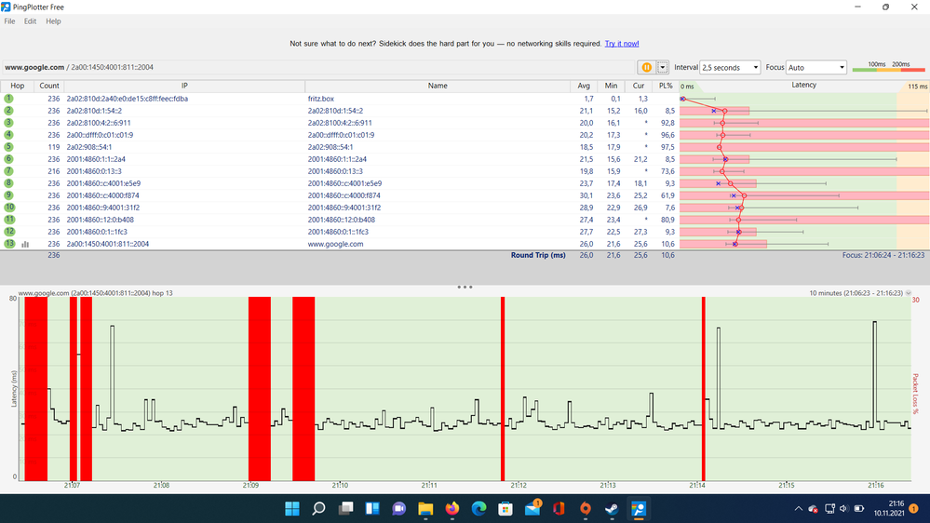Click IP 2a02:908::54:1 in hop 5
Image resolution: width=930 pixels, height=523 pixels.
[89, 147]
